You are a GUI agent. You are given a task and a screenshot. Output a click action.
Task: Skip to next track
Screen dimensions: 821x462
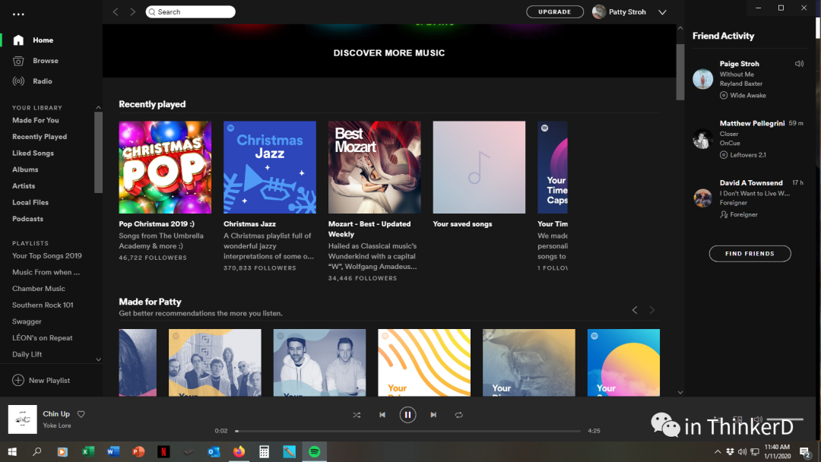click(x=433, y=415)
